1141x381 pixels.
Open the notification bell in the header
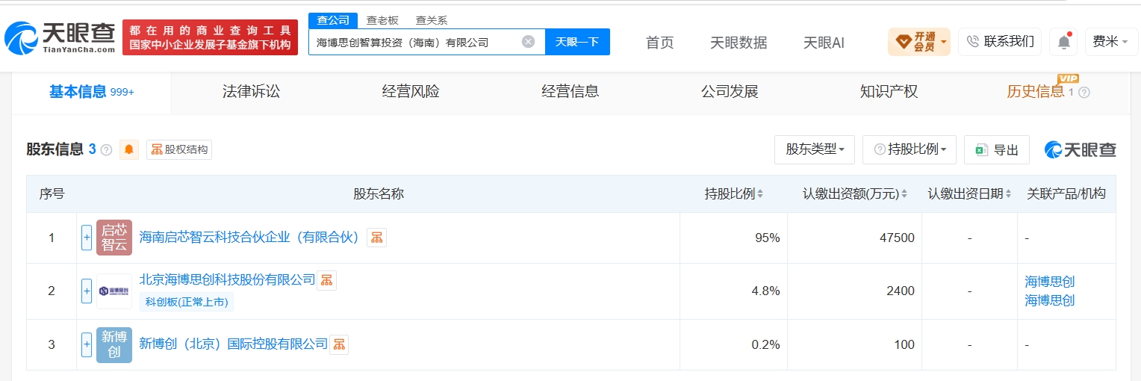click(1063, 42)
